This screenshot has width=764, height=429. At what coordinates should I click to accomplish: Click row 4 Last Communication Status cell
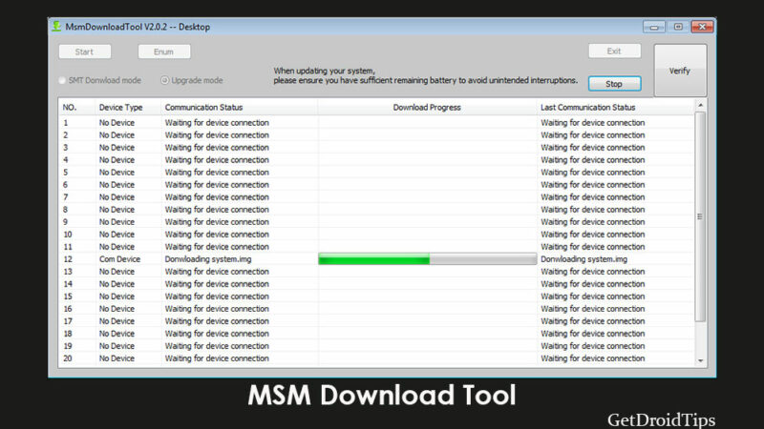click(x=592, y=160)
